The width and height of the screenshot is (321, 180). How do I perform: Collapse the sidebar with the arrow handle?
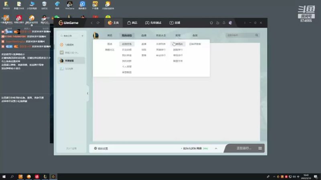(x=87, y=94)
